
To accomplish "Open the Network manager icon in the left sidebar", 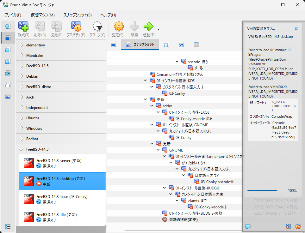I will point(8,73).
